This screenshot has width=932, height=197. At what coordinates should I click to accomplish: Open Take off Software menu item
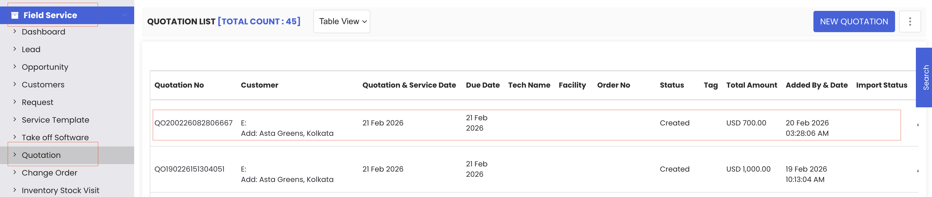coord(55,137)
